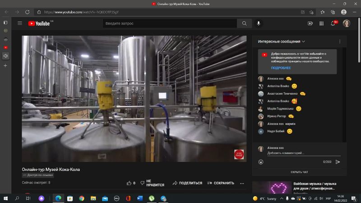Image resolution: width=361 pixels, height=203 pixels.
Task: Dislike the video via НЕ НРАВИТСЯ
Action: click(x=152, y=183)
